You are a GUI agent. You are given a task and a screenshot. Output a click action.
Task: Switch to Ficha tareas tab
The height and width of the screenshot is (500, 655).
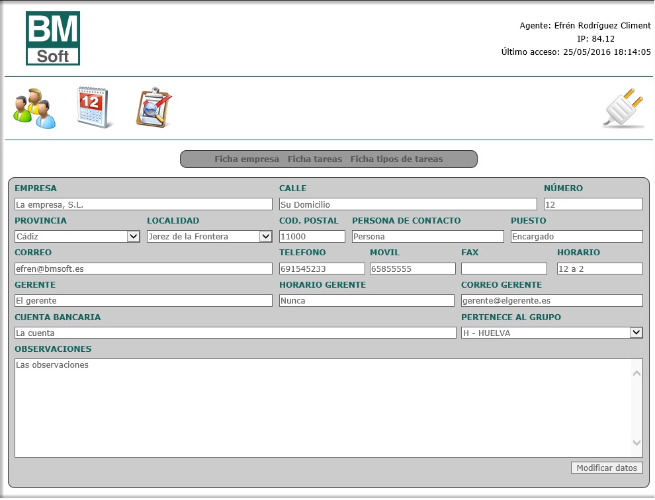pyautogui.click(x=315, y=159)
